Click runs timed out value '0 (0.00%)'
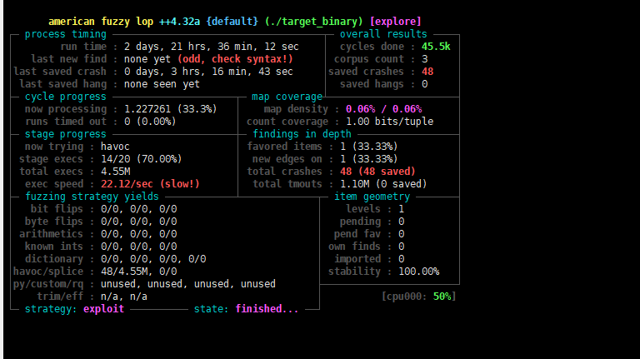640x359 pixels. pos(150,122)
